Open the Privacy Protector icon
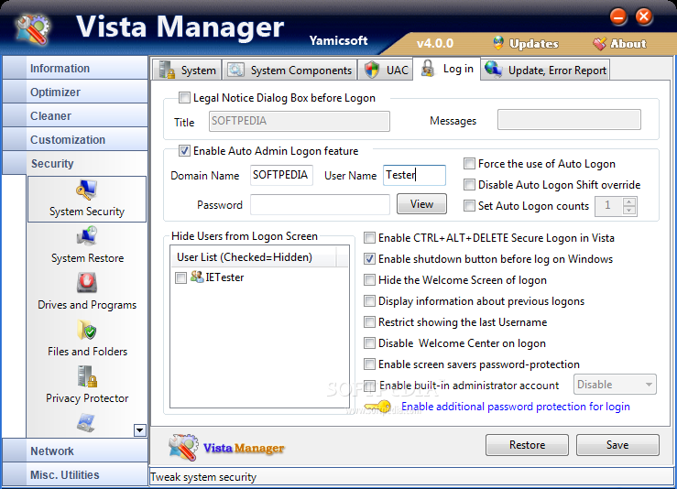This screenshot has height=489, width=677. coord(87,376)
